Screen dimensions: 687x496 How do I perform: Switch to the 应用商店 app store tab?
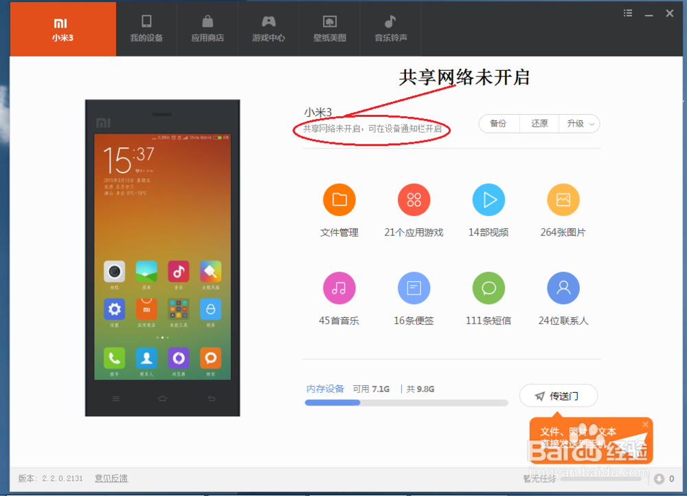click(207, 29)
